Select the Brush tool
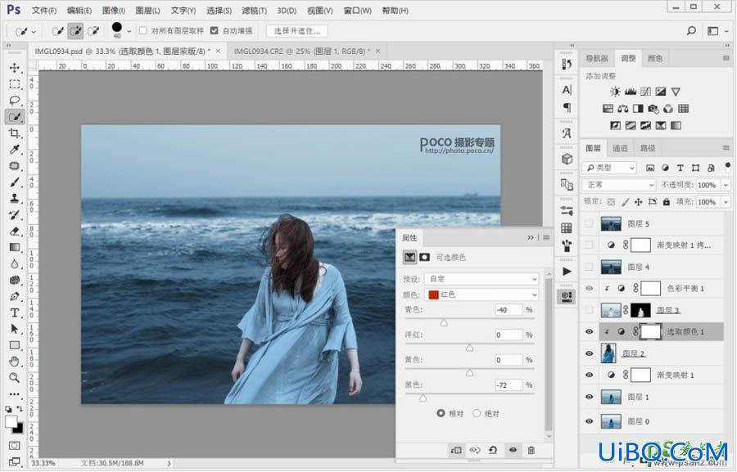The width and height of the screenshot is (737, 472). (x=15, y=182)
